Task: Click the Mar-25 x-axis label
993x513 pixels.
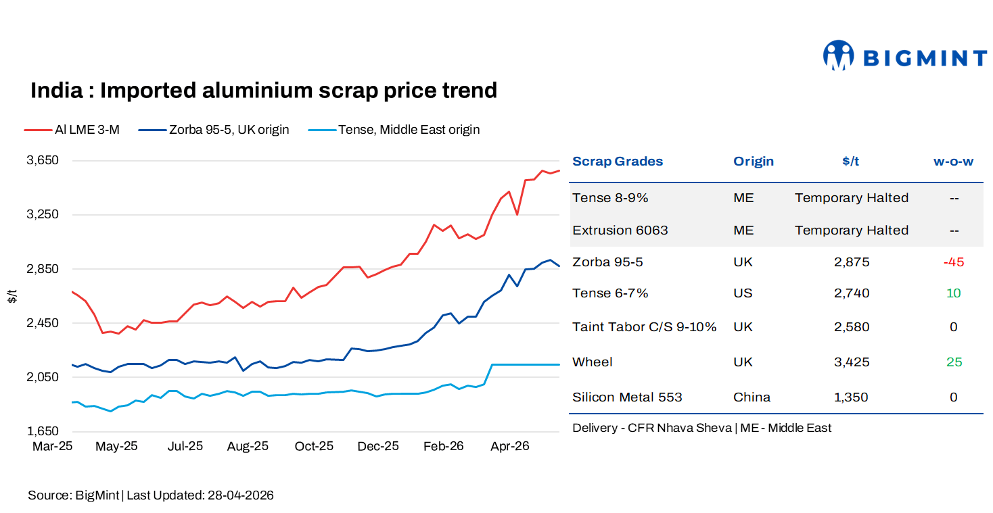Action: (52, 447)
